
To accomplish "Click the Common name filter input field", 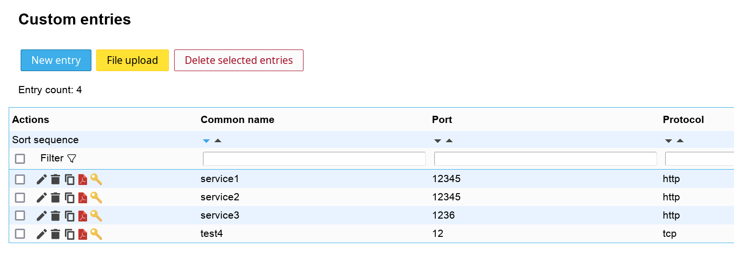I will point(314,159).
